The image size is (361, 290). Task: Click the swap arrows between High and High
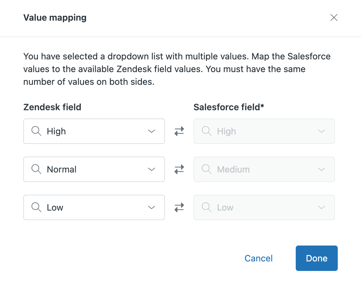click(179, 131)
